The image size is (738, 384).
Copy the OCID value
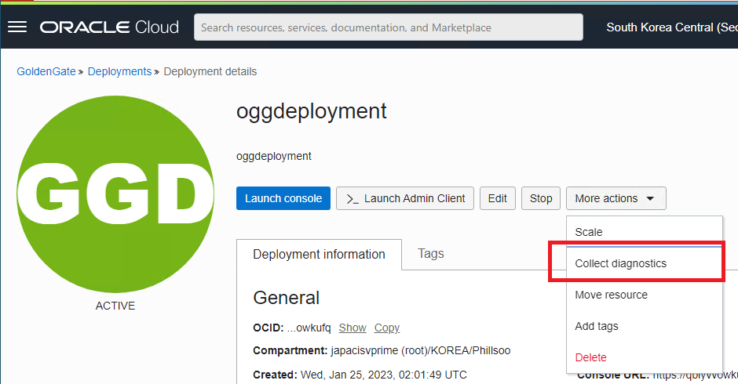click(x=387, y=328)
